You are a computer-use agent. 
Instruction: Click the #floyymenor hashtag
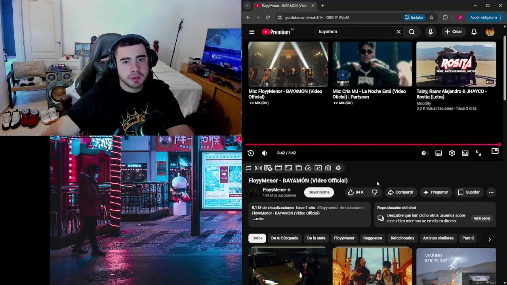[x=328, y=208]
